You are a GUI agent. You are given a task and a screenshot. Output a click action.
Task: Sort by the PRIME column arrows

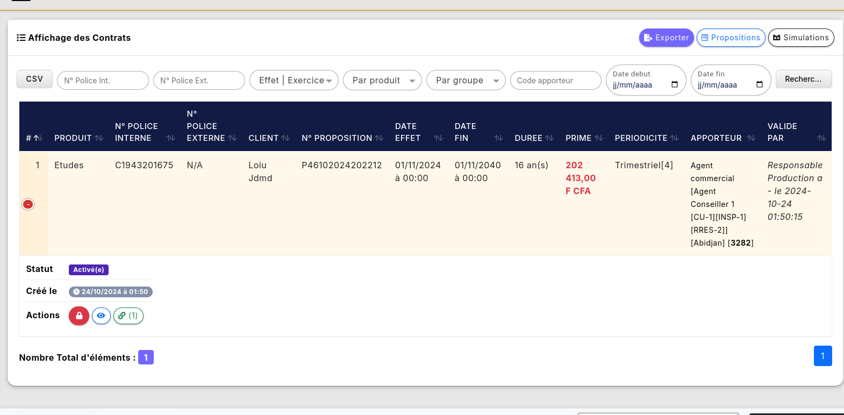599,138
